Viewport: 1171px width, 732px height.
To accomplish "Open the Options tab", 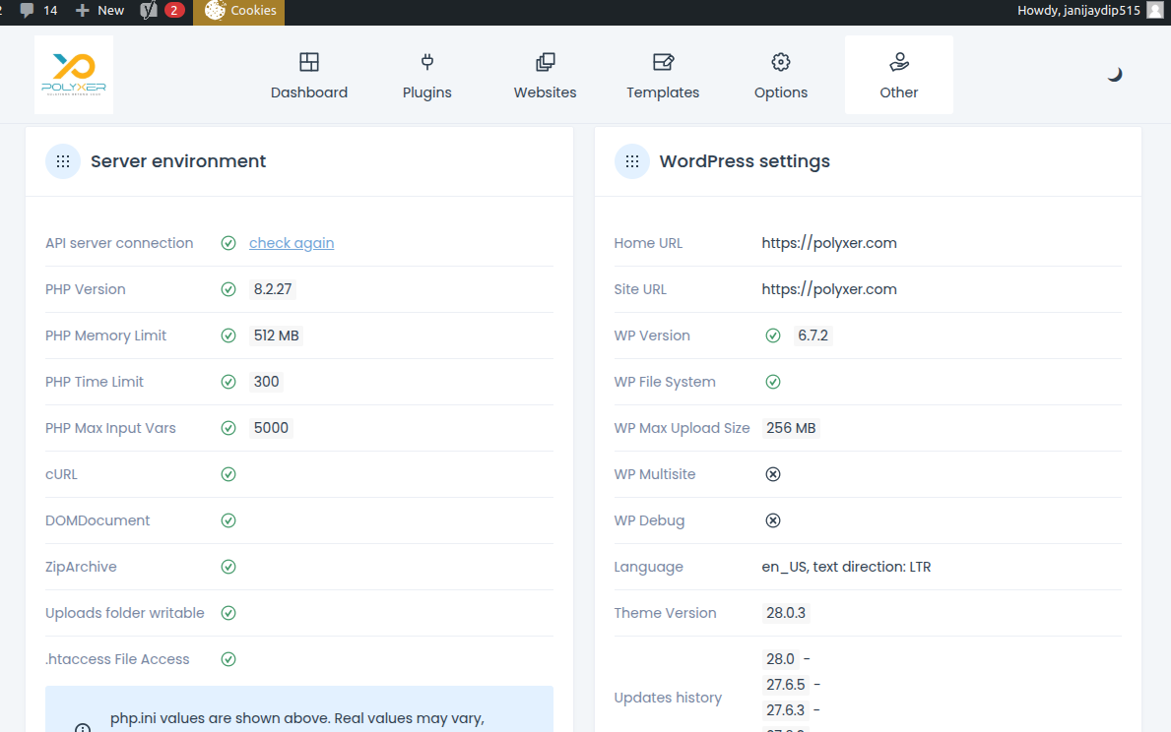I will 781,76.
